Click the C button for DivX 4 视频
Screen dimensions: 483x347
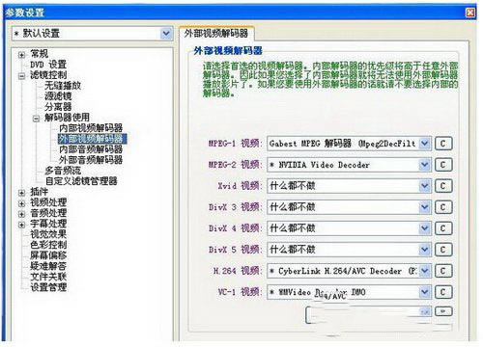pyautogui.click(x=443, y=228)
